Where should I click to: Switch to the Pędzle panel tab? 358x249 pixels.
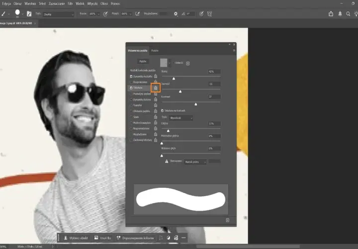pos(155,51)
